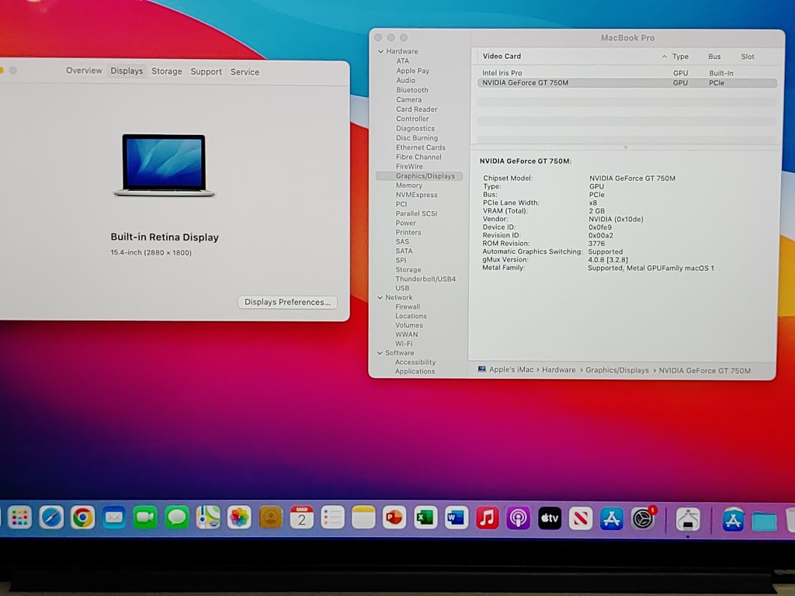
Task: Select Applications under Software
Action: [x=415, y=372]
